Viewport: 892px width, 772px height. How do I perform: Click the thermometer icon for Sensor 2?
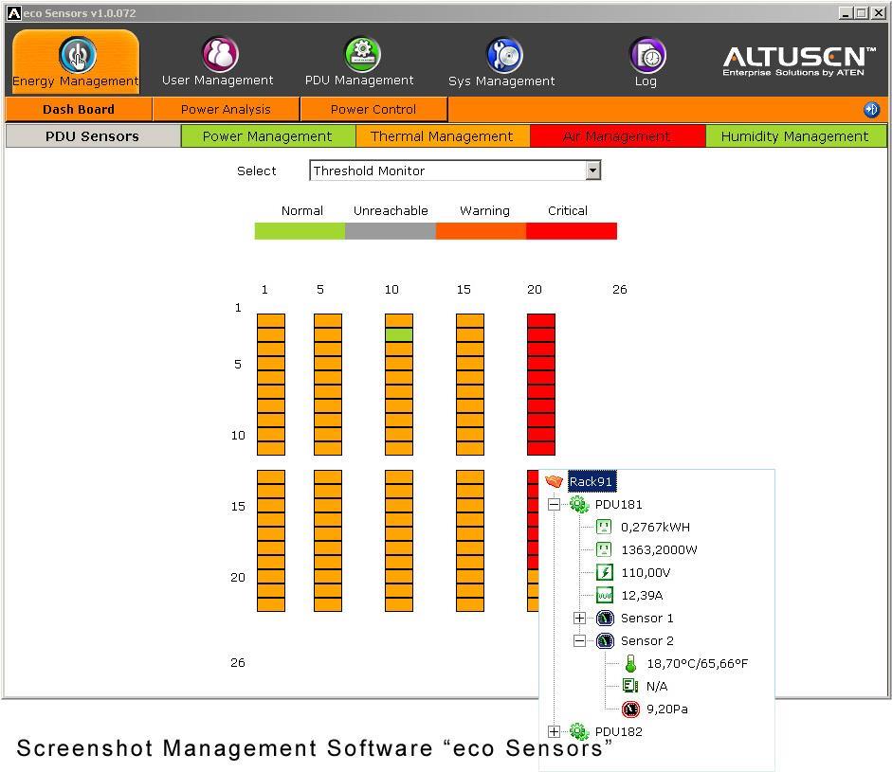click(630, 664)
